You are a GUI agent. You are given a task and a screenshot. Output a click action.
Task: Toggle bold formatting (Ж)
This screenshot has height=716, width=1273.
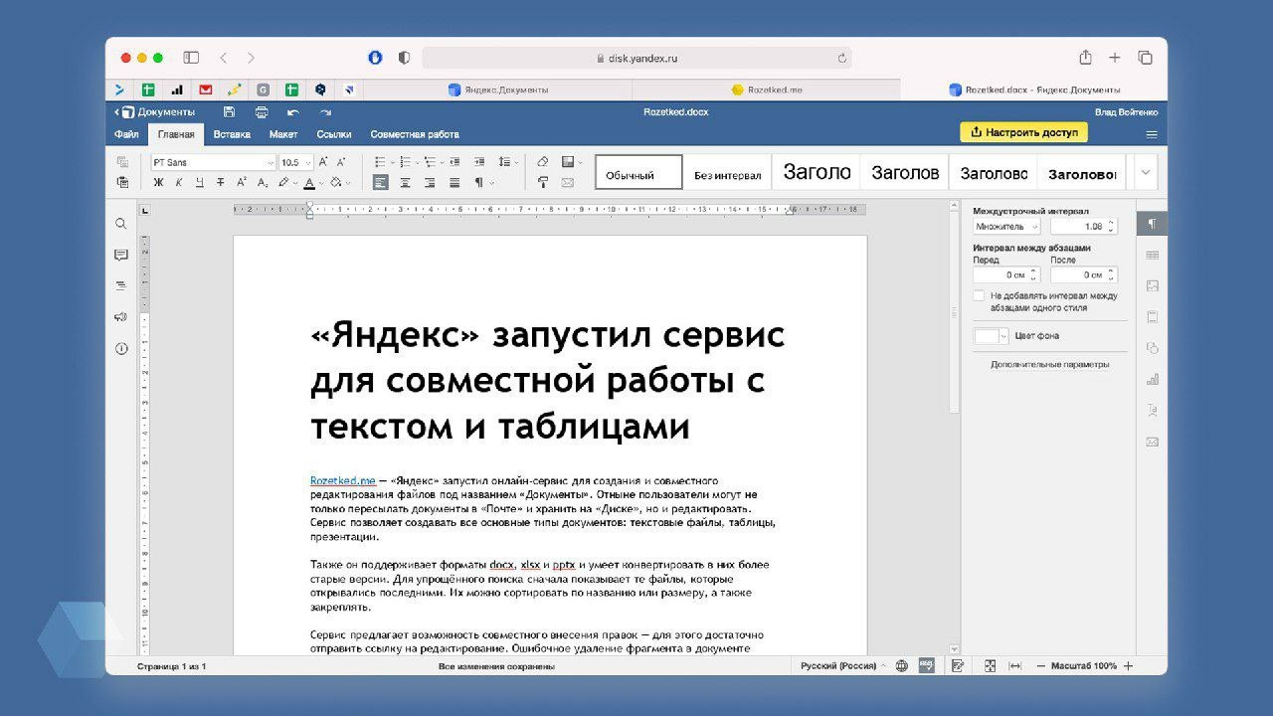click(x=158, y=182)
